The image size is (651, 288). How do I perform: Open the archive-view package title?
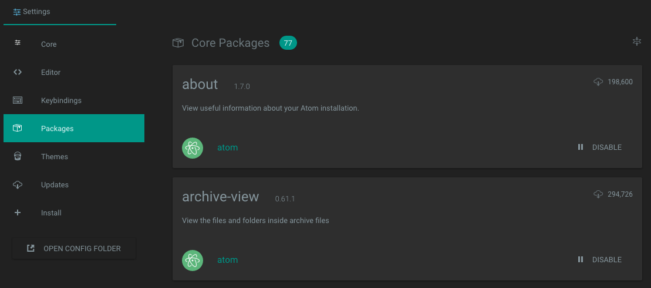pyautogui.click(x=221, y=197)
